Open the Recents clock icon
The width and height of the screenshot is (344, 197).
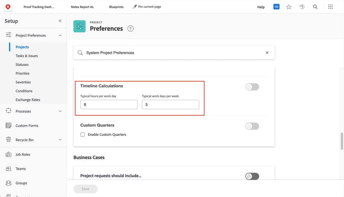[x=302, y=7]
